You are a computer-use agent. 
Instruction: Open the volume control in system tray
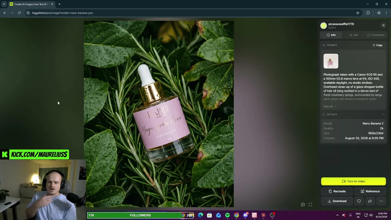[x=371, y=215]
